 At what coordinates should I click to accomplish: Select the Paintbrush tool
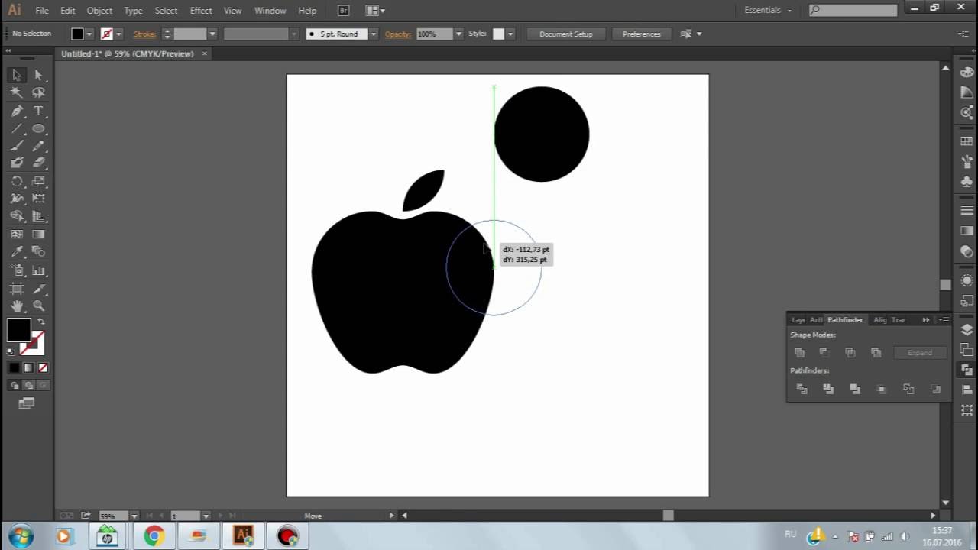tap(16, 146)
